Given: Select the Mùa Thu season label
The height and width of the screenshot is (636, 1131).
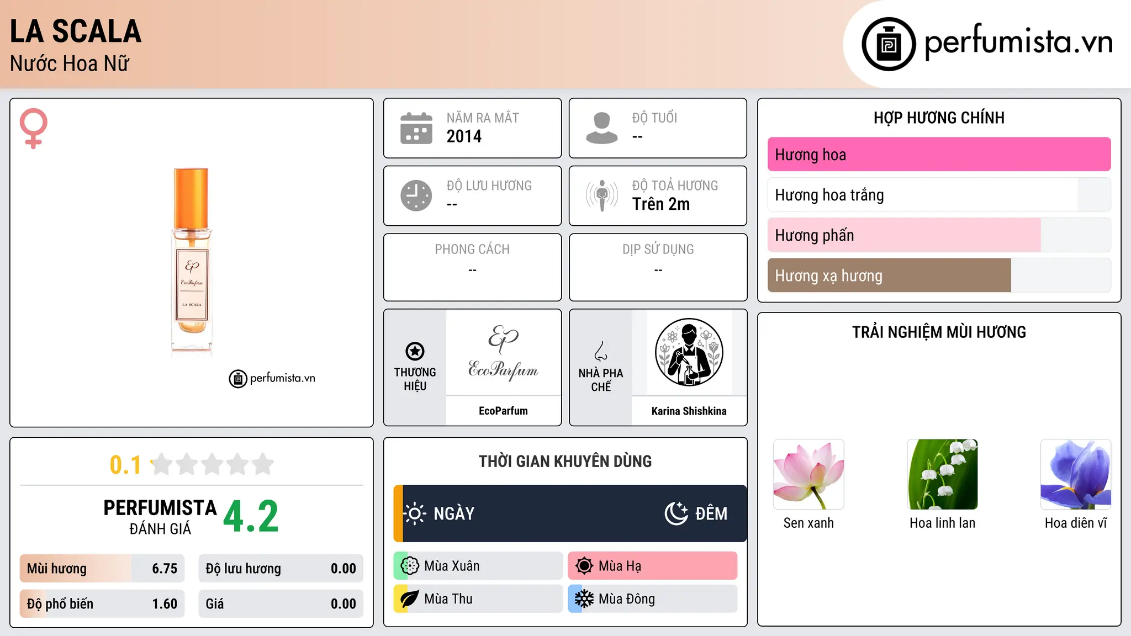Looking at the screenshot, I should pos(448,599).
